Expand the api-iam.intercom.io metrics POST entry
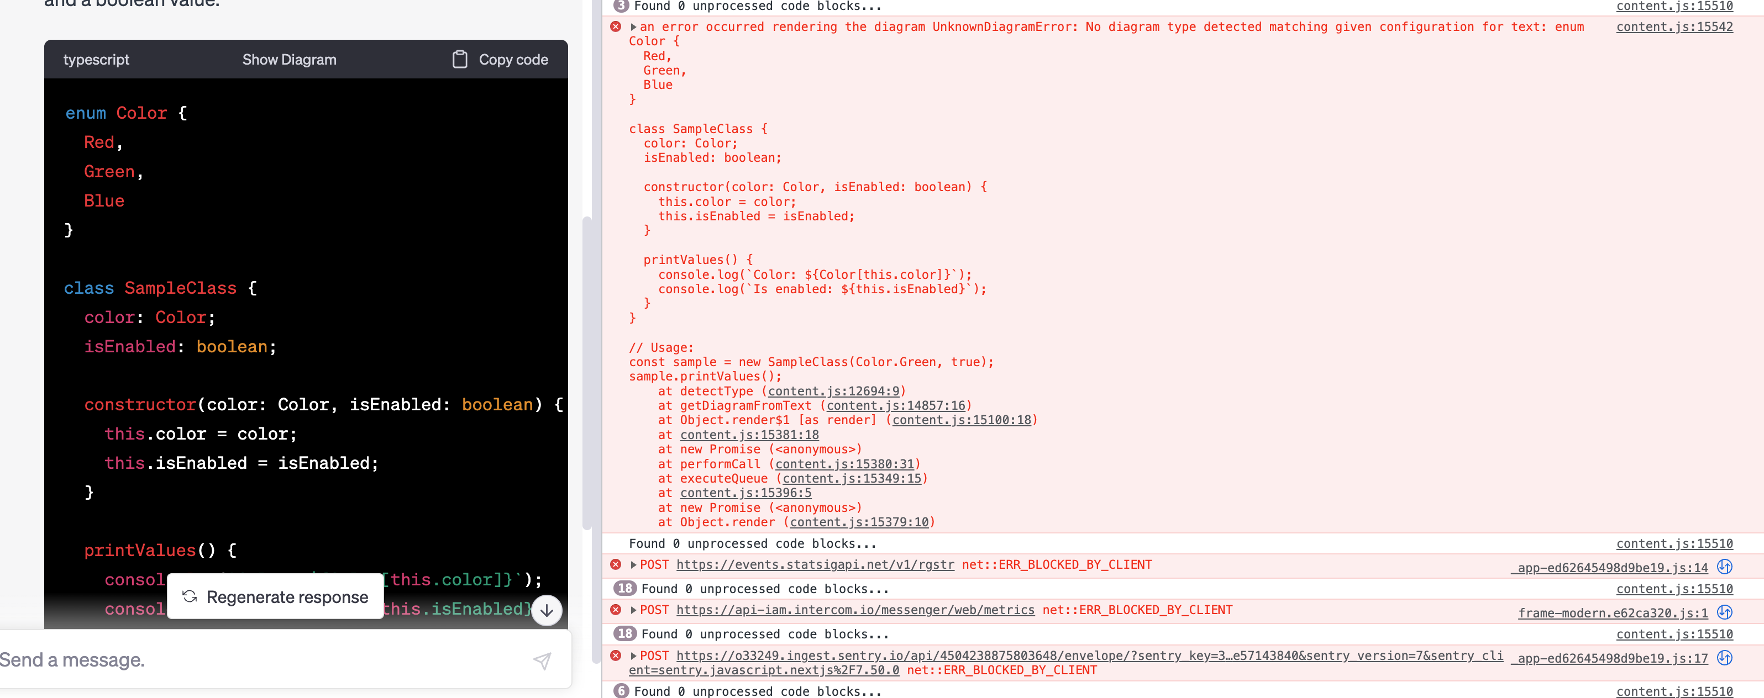The height and width of the screenshot is (698, 1764). (633, 610)
